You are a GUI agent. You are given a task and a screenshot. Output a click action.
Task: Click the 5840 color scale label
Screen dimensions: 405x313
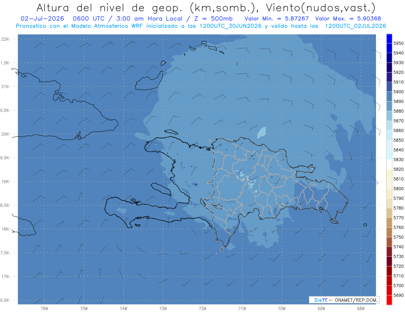pos(398,150)
